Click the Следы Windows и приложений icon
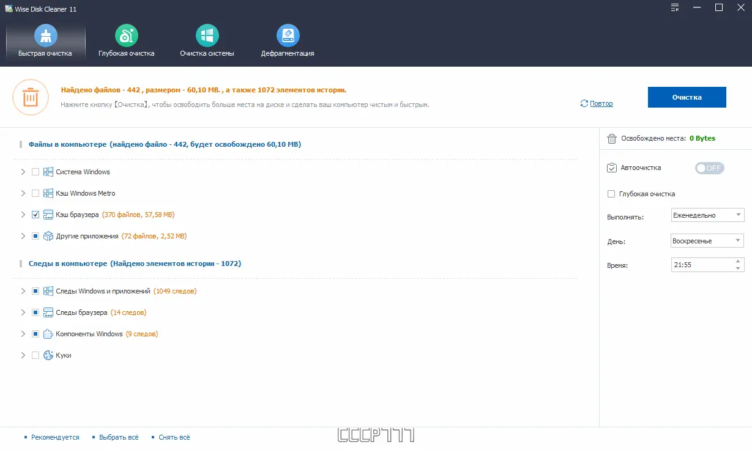This screenshot has height=450, width=752. click(48, 291)
